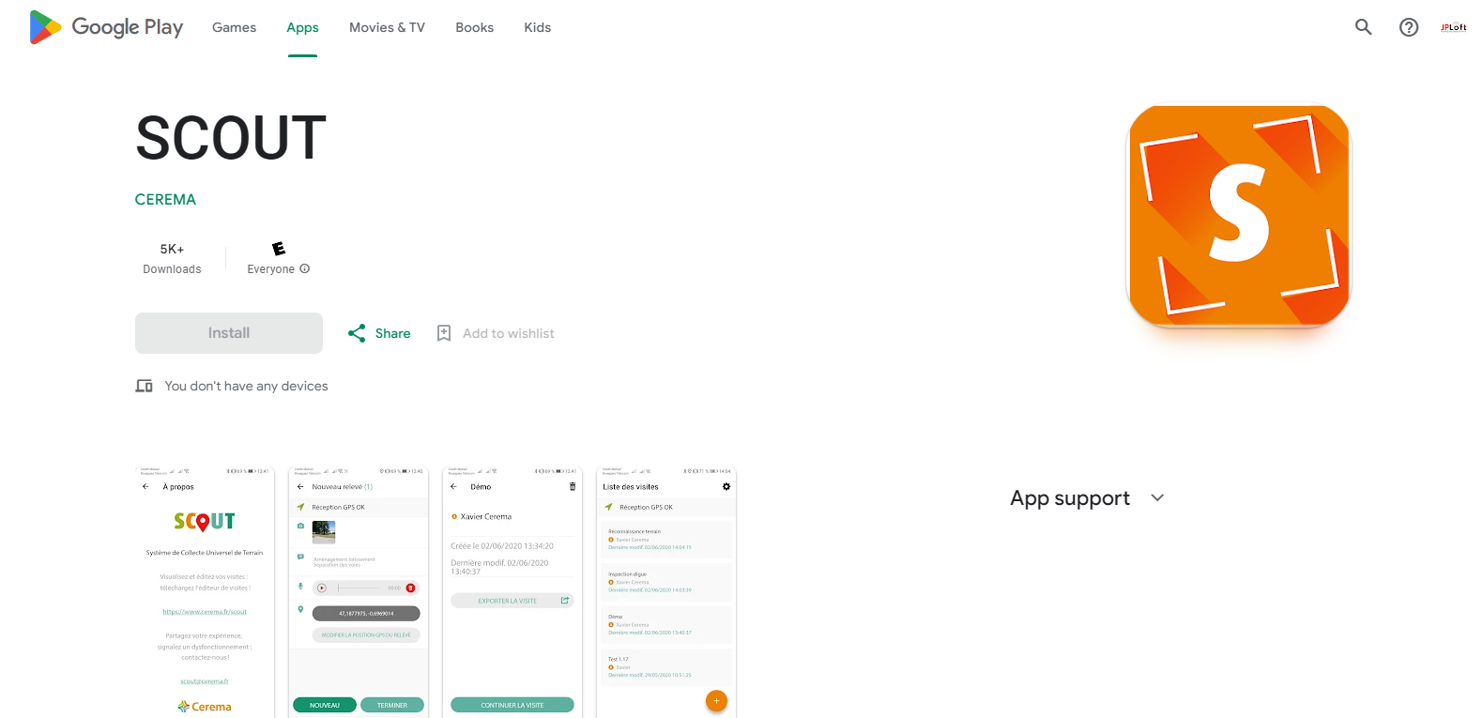This screenshot has height=718, width=1483.
Task: Open the search magnifier icon
Action: (1363, 27)
